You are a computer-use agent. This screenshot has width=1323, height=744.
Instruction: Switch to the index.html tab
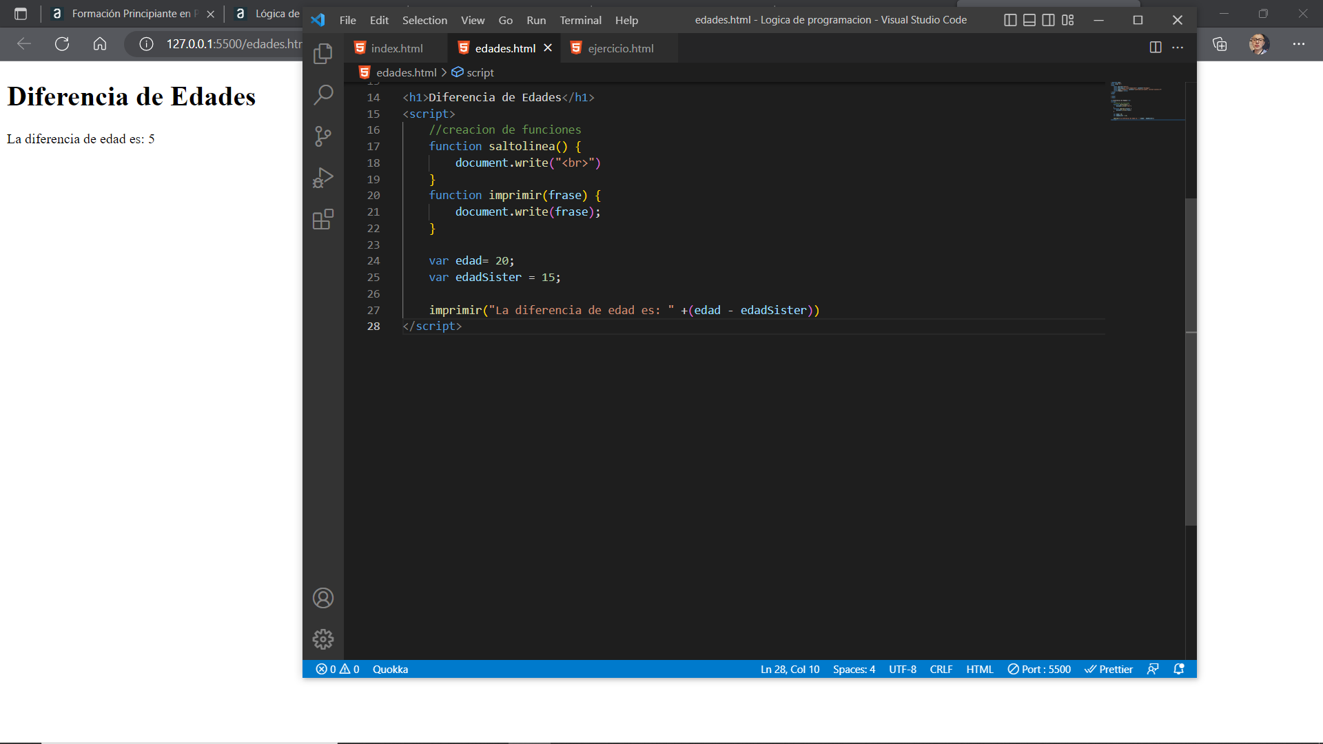396,48
